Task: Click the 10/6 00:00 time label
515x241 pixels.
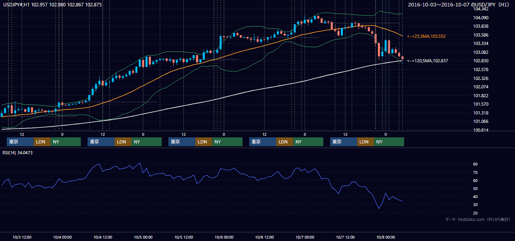Action: point(224,237)
